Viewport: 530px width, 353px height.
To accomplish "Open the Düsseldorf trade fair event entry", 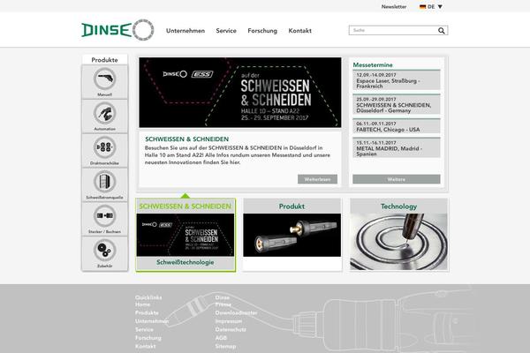I will tap(397, 104).
